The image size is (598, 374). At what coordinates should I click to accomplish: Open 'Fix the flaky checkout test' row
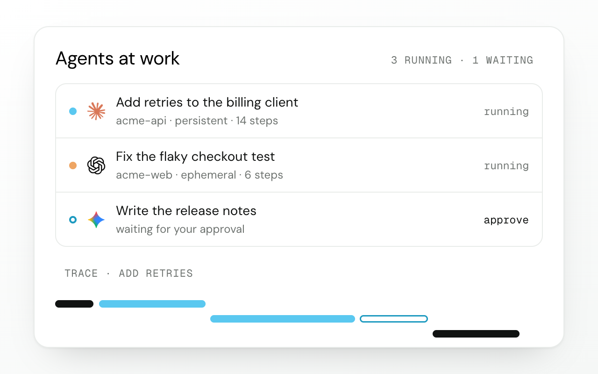point(299,165)
